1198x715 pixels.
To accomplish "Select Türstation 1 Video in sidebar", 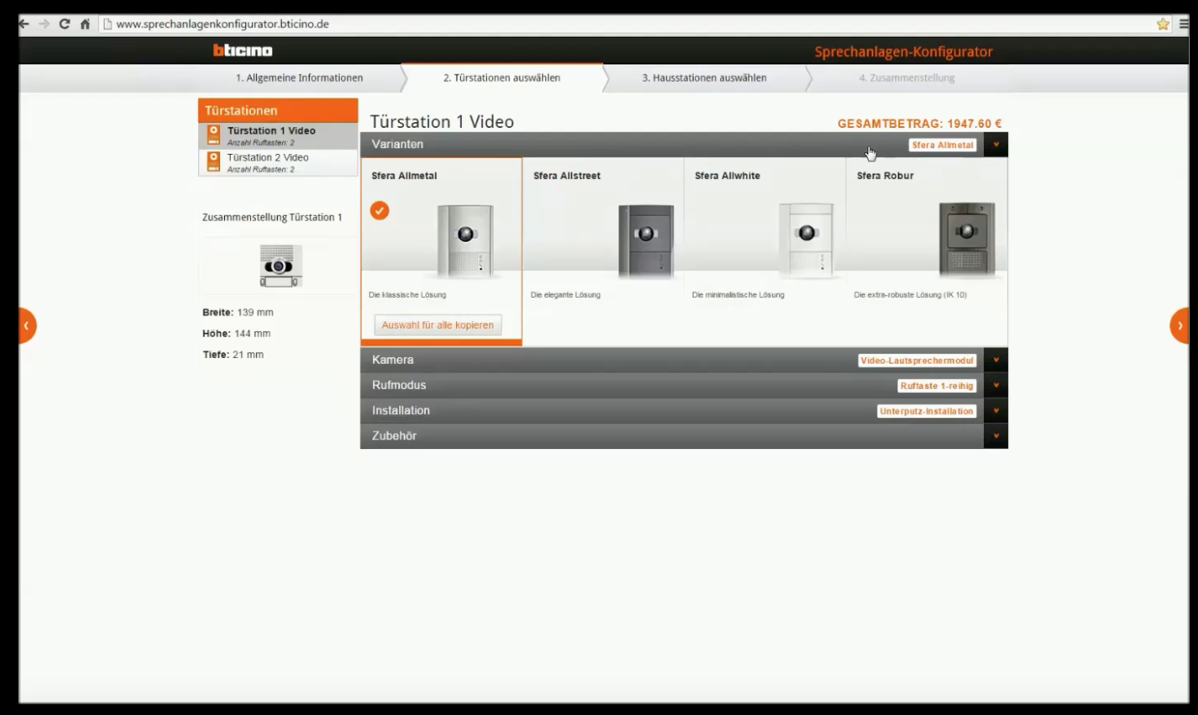I will pos(279,135).
